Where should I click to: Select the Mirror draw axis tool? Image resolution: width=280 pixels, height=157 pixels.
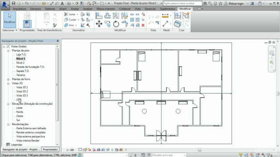(x=124, y=16)
